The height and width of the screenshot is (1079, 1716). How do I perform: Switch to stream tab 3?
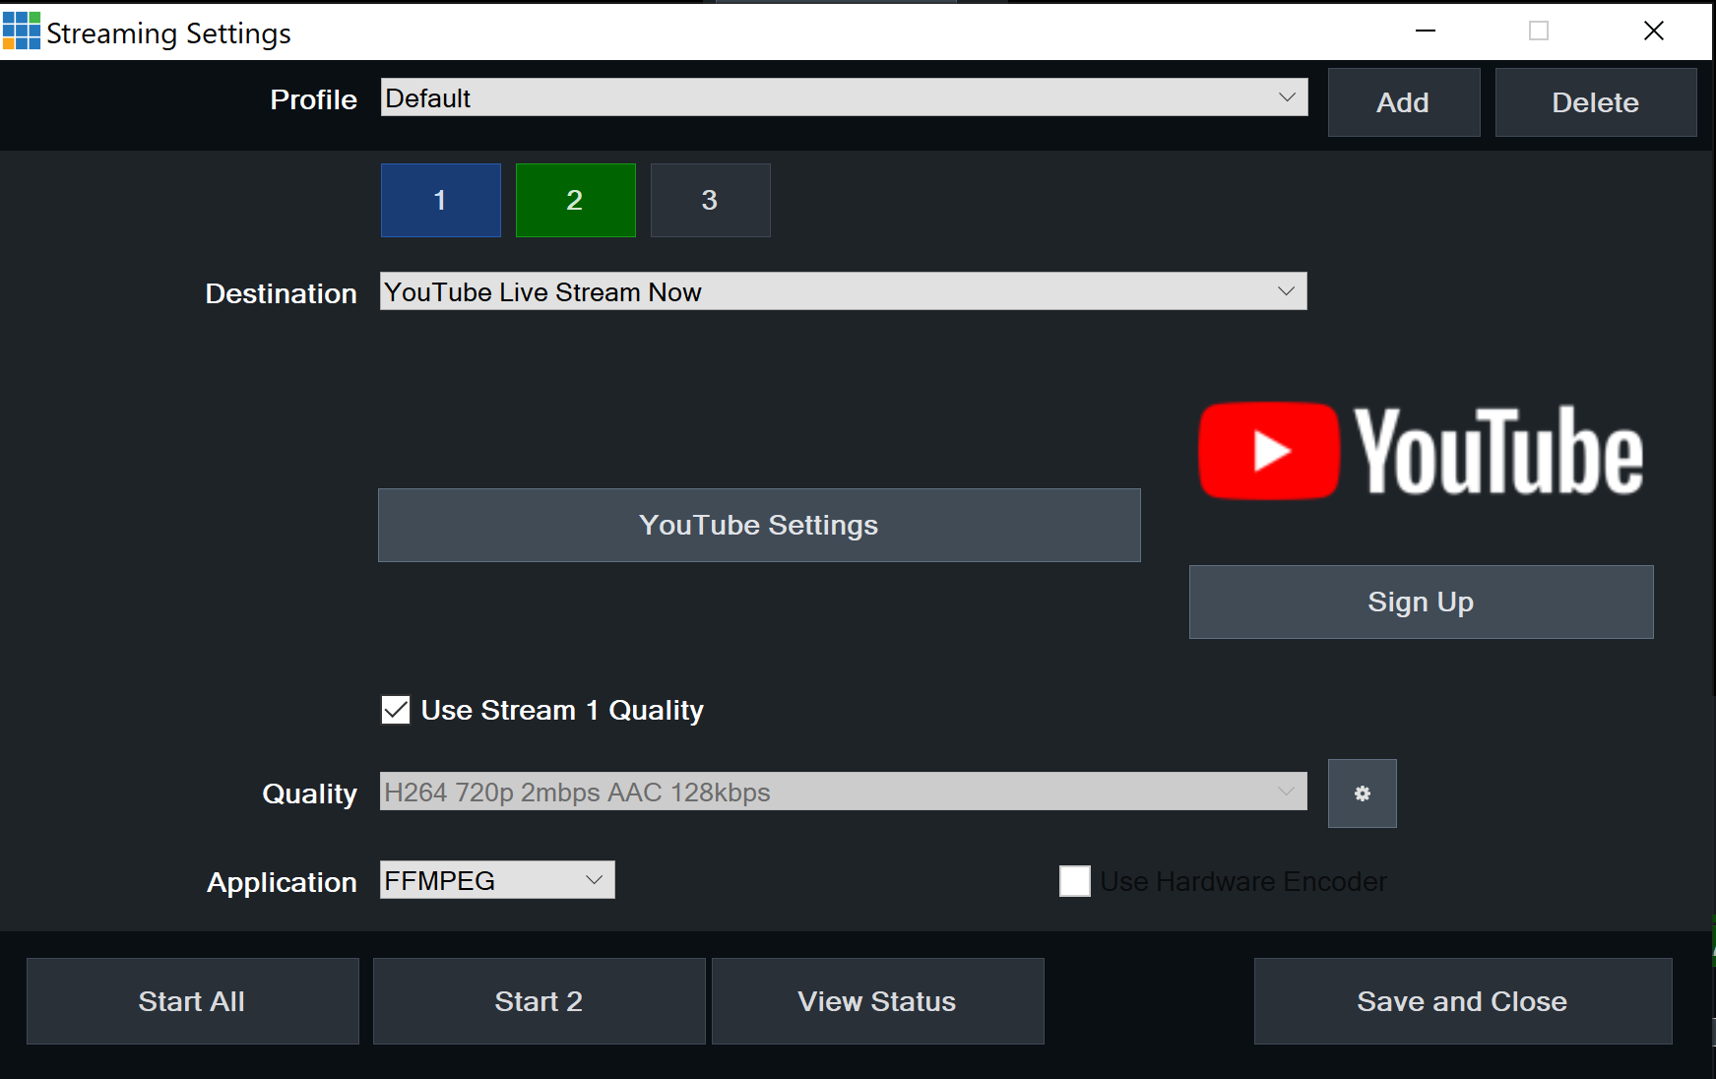710,200
